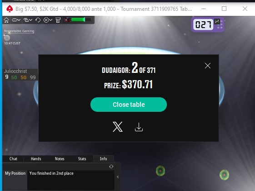Click the 027 hand counter widget
This screenshot has height=191, width=255.
(208, 24)
